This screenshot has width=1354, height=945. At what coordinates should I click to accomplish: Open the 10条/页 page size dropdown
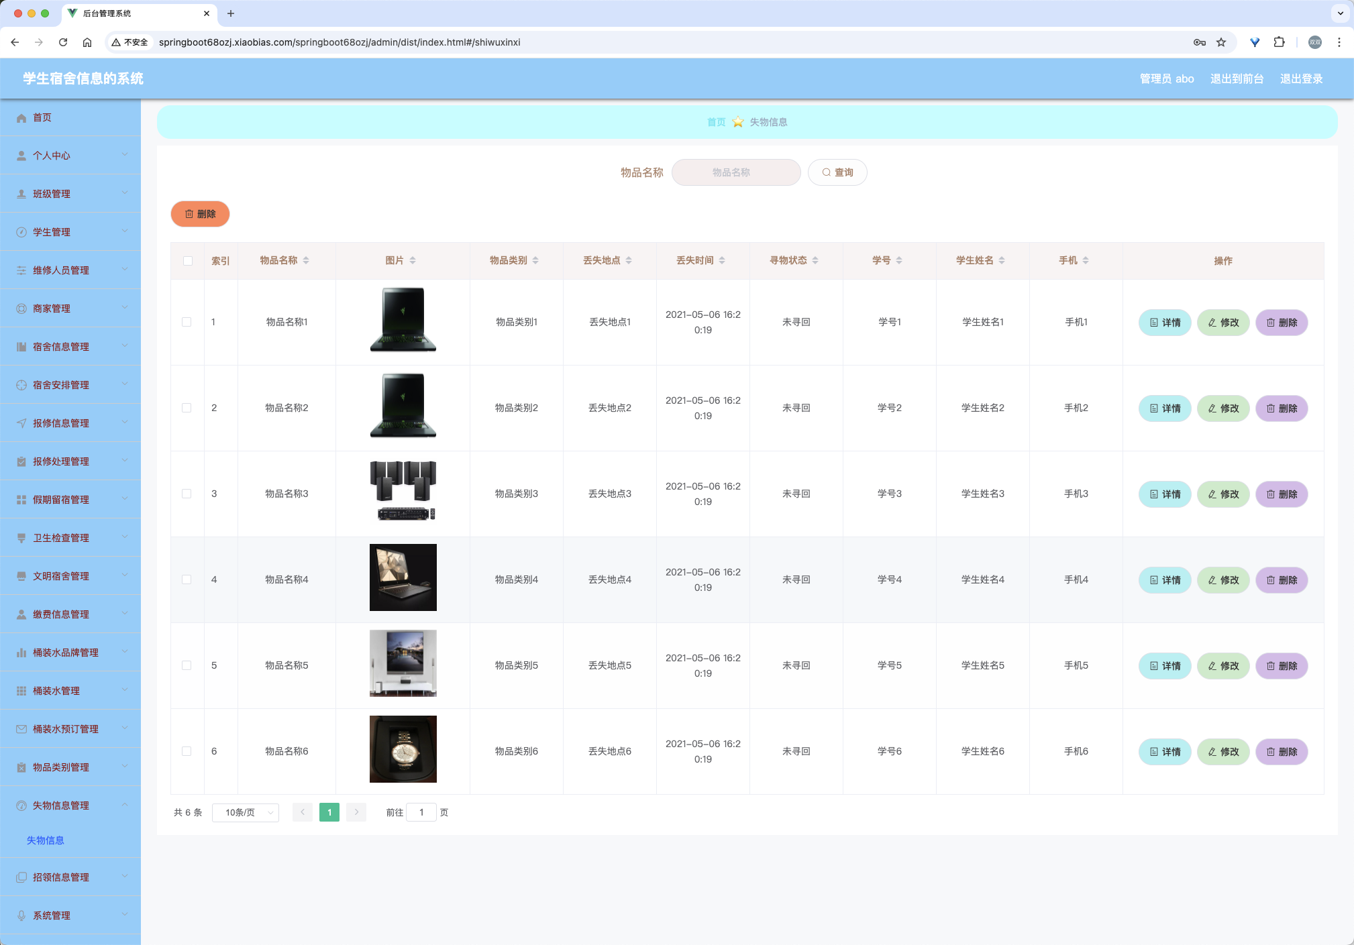(246, 812)
